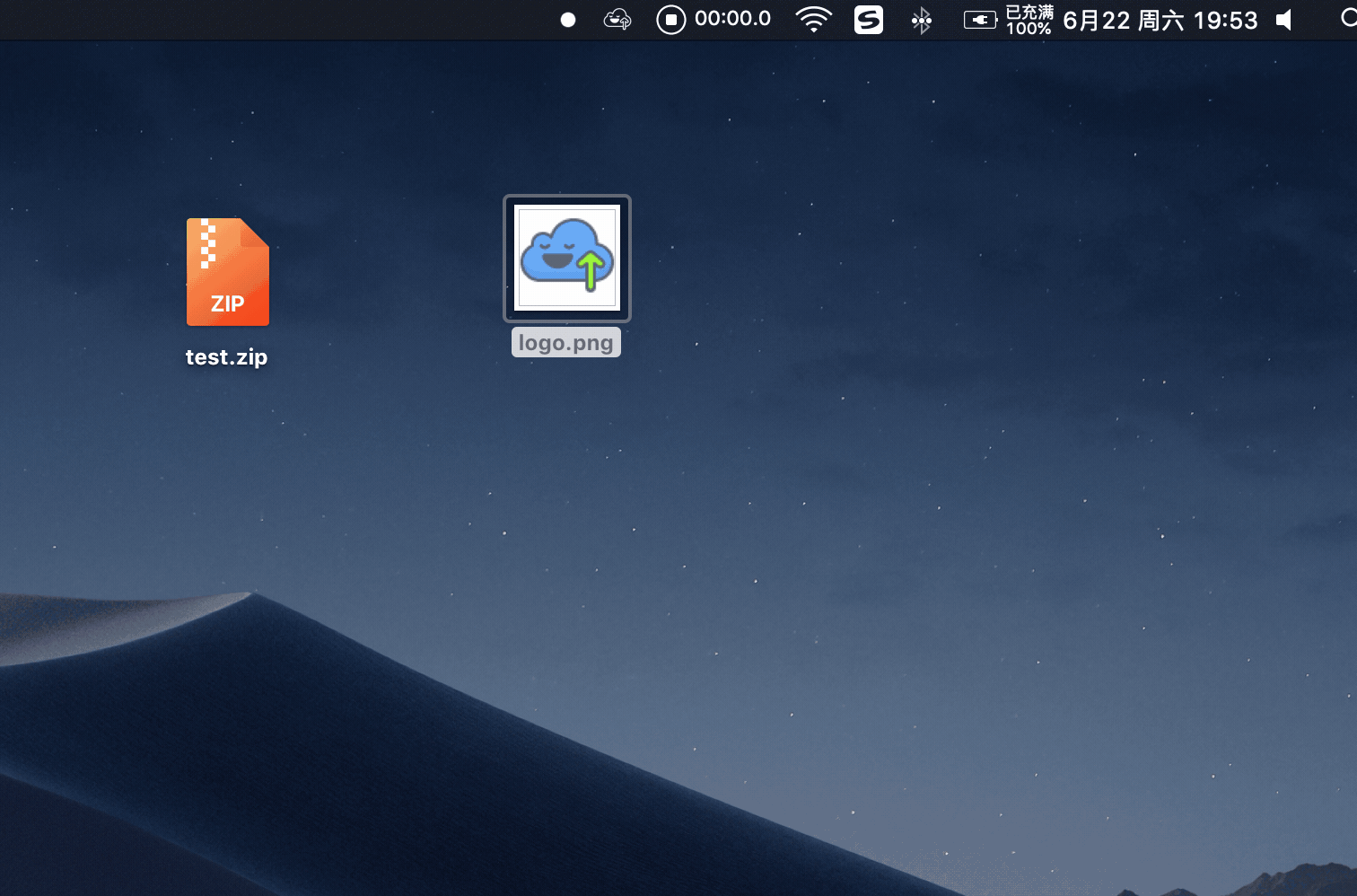Screen dimensions: 1357x896
Task: Stop the screen recording in menu bar
Action: (x=670, y=20)
